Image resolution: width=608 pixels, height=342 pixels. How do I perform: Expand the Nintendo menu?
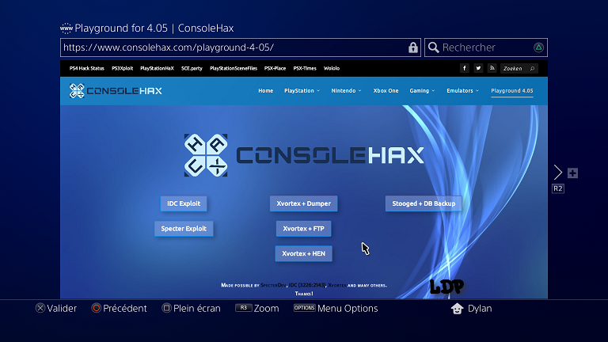[346, 91]
